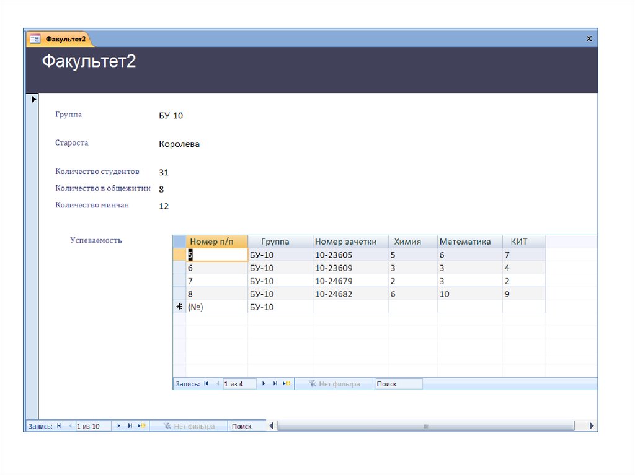Jump to last record in subform navigator
635x475 pixels.
tap(275, 384)
